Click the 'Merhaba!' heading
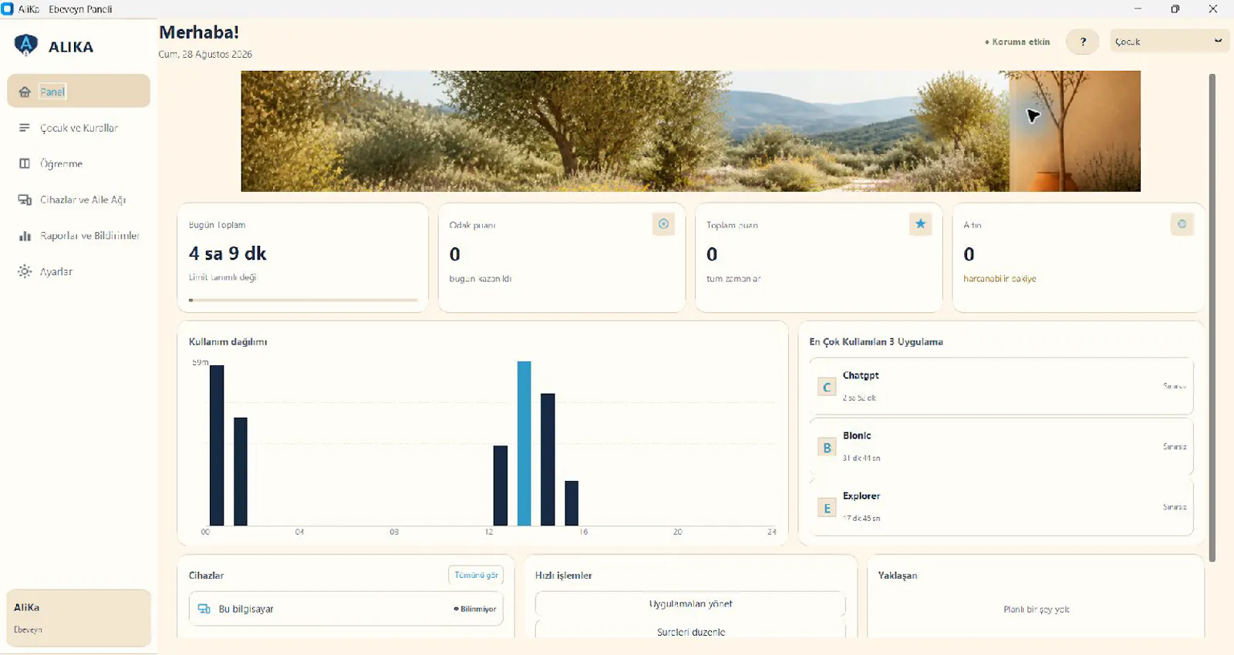Image resolution: width=1234 pixels, height=655 pixels. click(x=199, y=32)
